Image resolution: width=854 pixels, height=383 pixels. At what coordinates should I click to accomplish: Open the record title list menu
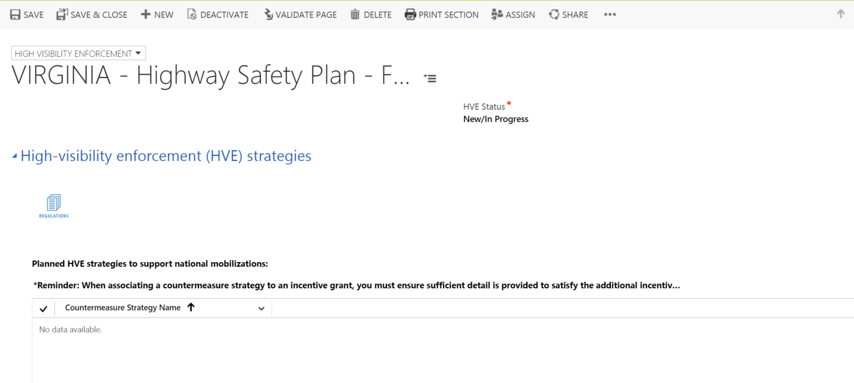430,78
